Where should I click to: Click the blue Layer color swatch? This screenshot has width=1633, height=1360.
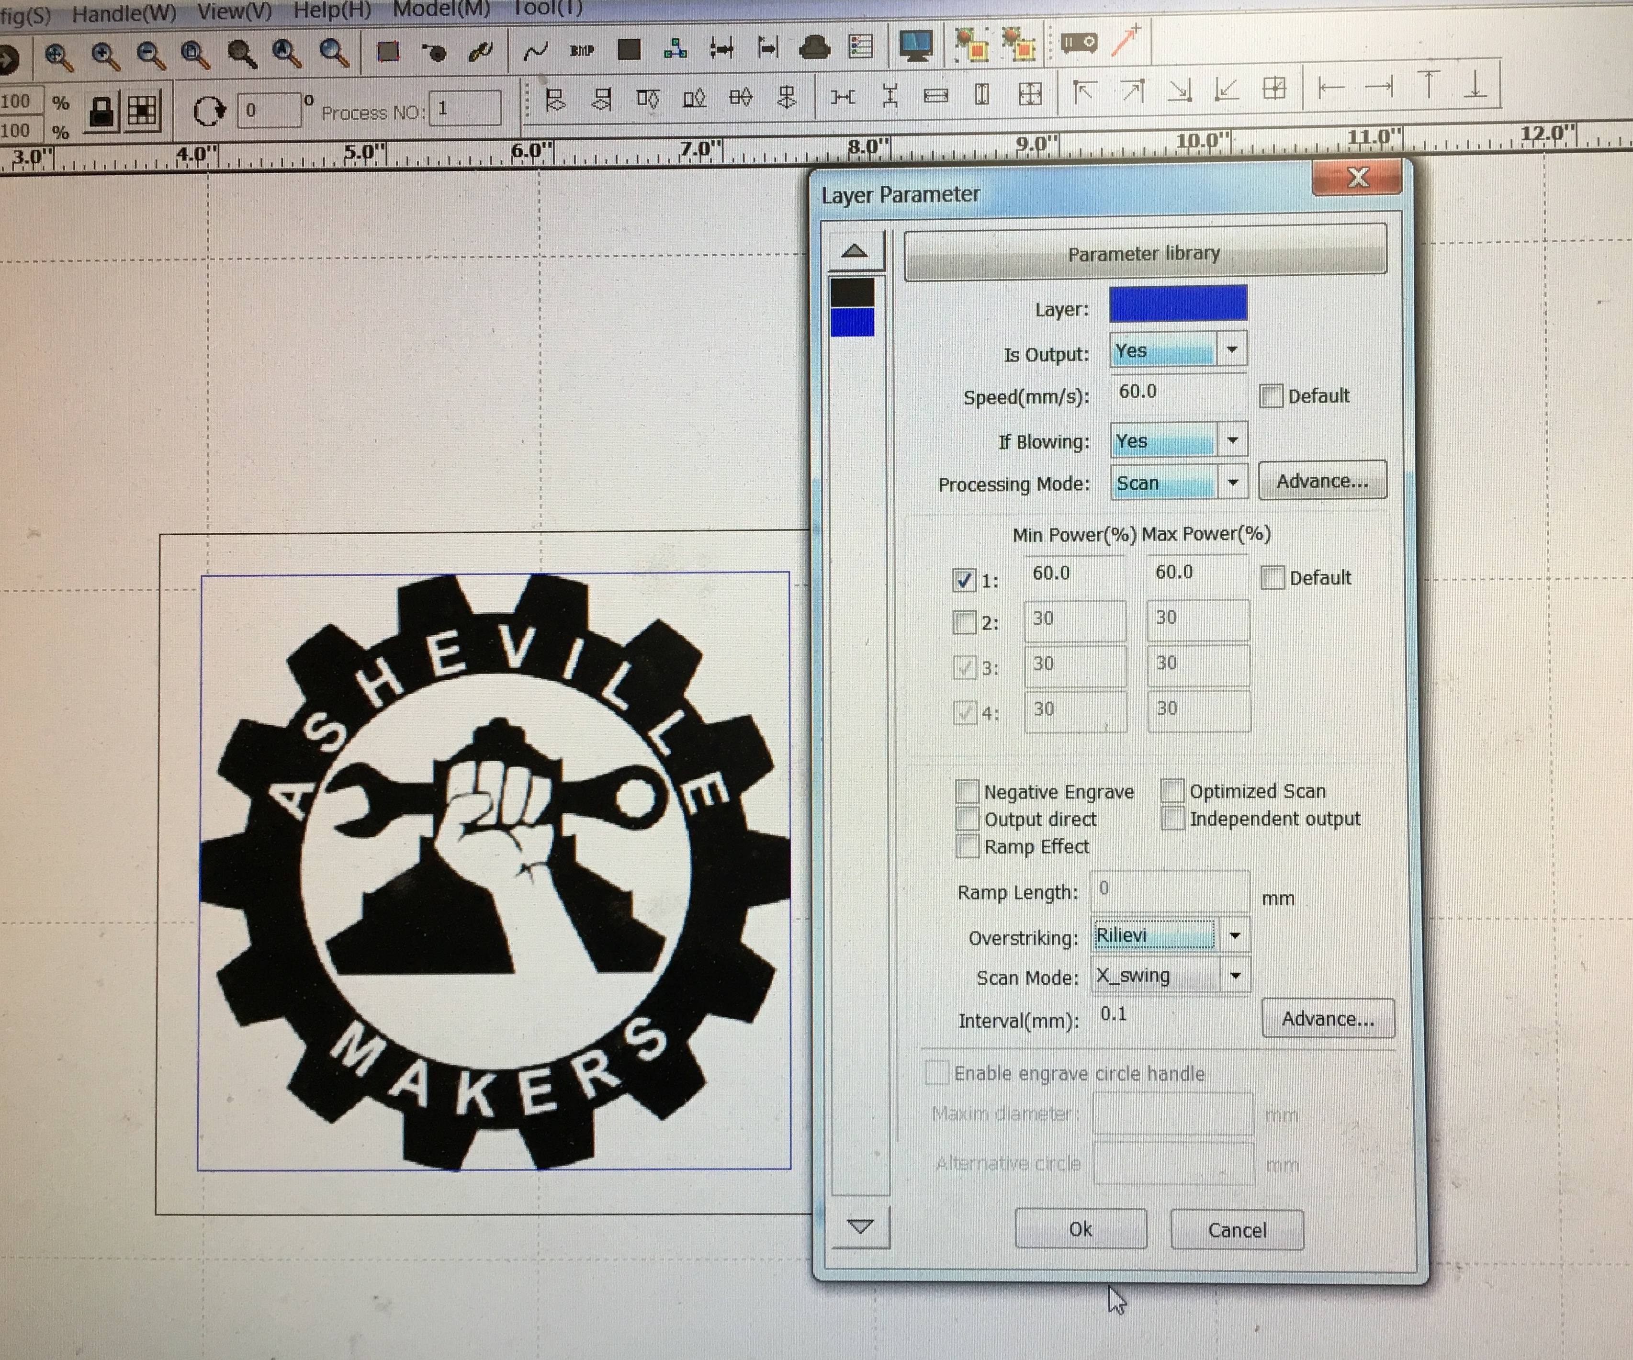coord(1178,303)
